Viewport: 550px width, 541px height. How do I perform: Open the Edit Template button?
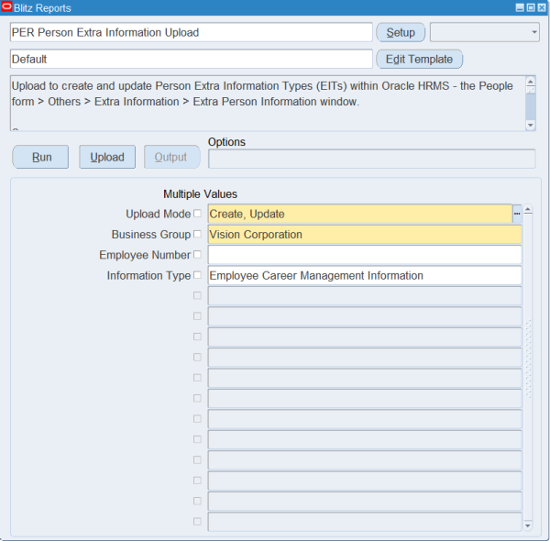(x=419, y=60)
